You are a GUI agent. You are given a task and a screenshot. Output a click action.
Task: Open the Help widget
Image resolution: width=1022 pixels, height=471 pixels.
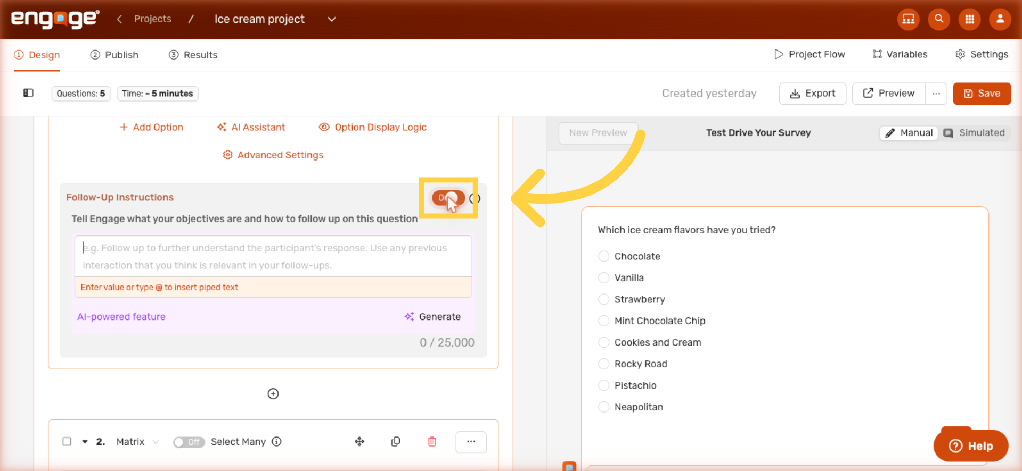[971, 445]
